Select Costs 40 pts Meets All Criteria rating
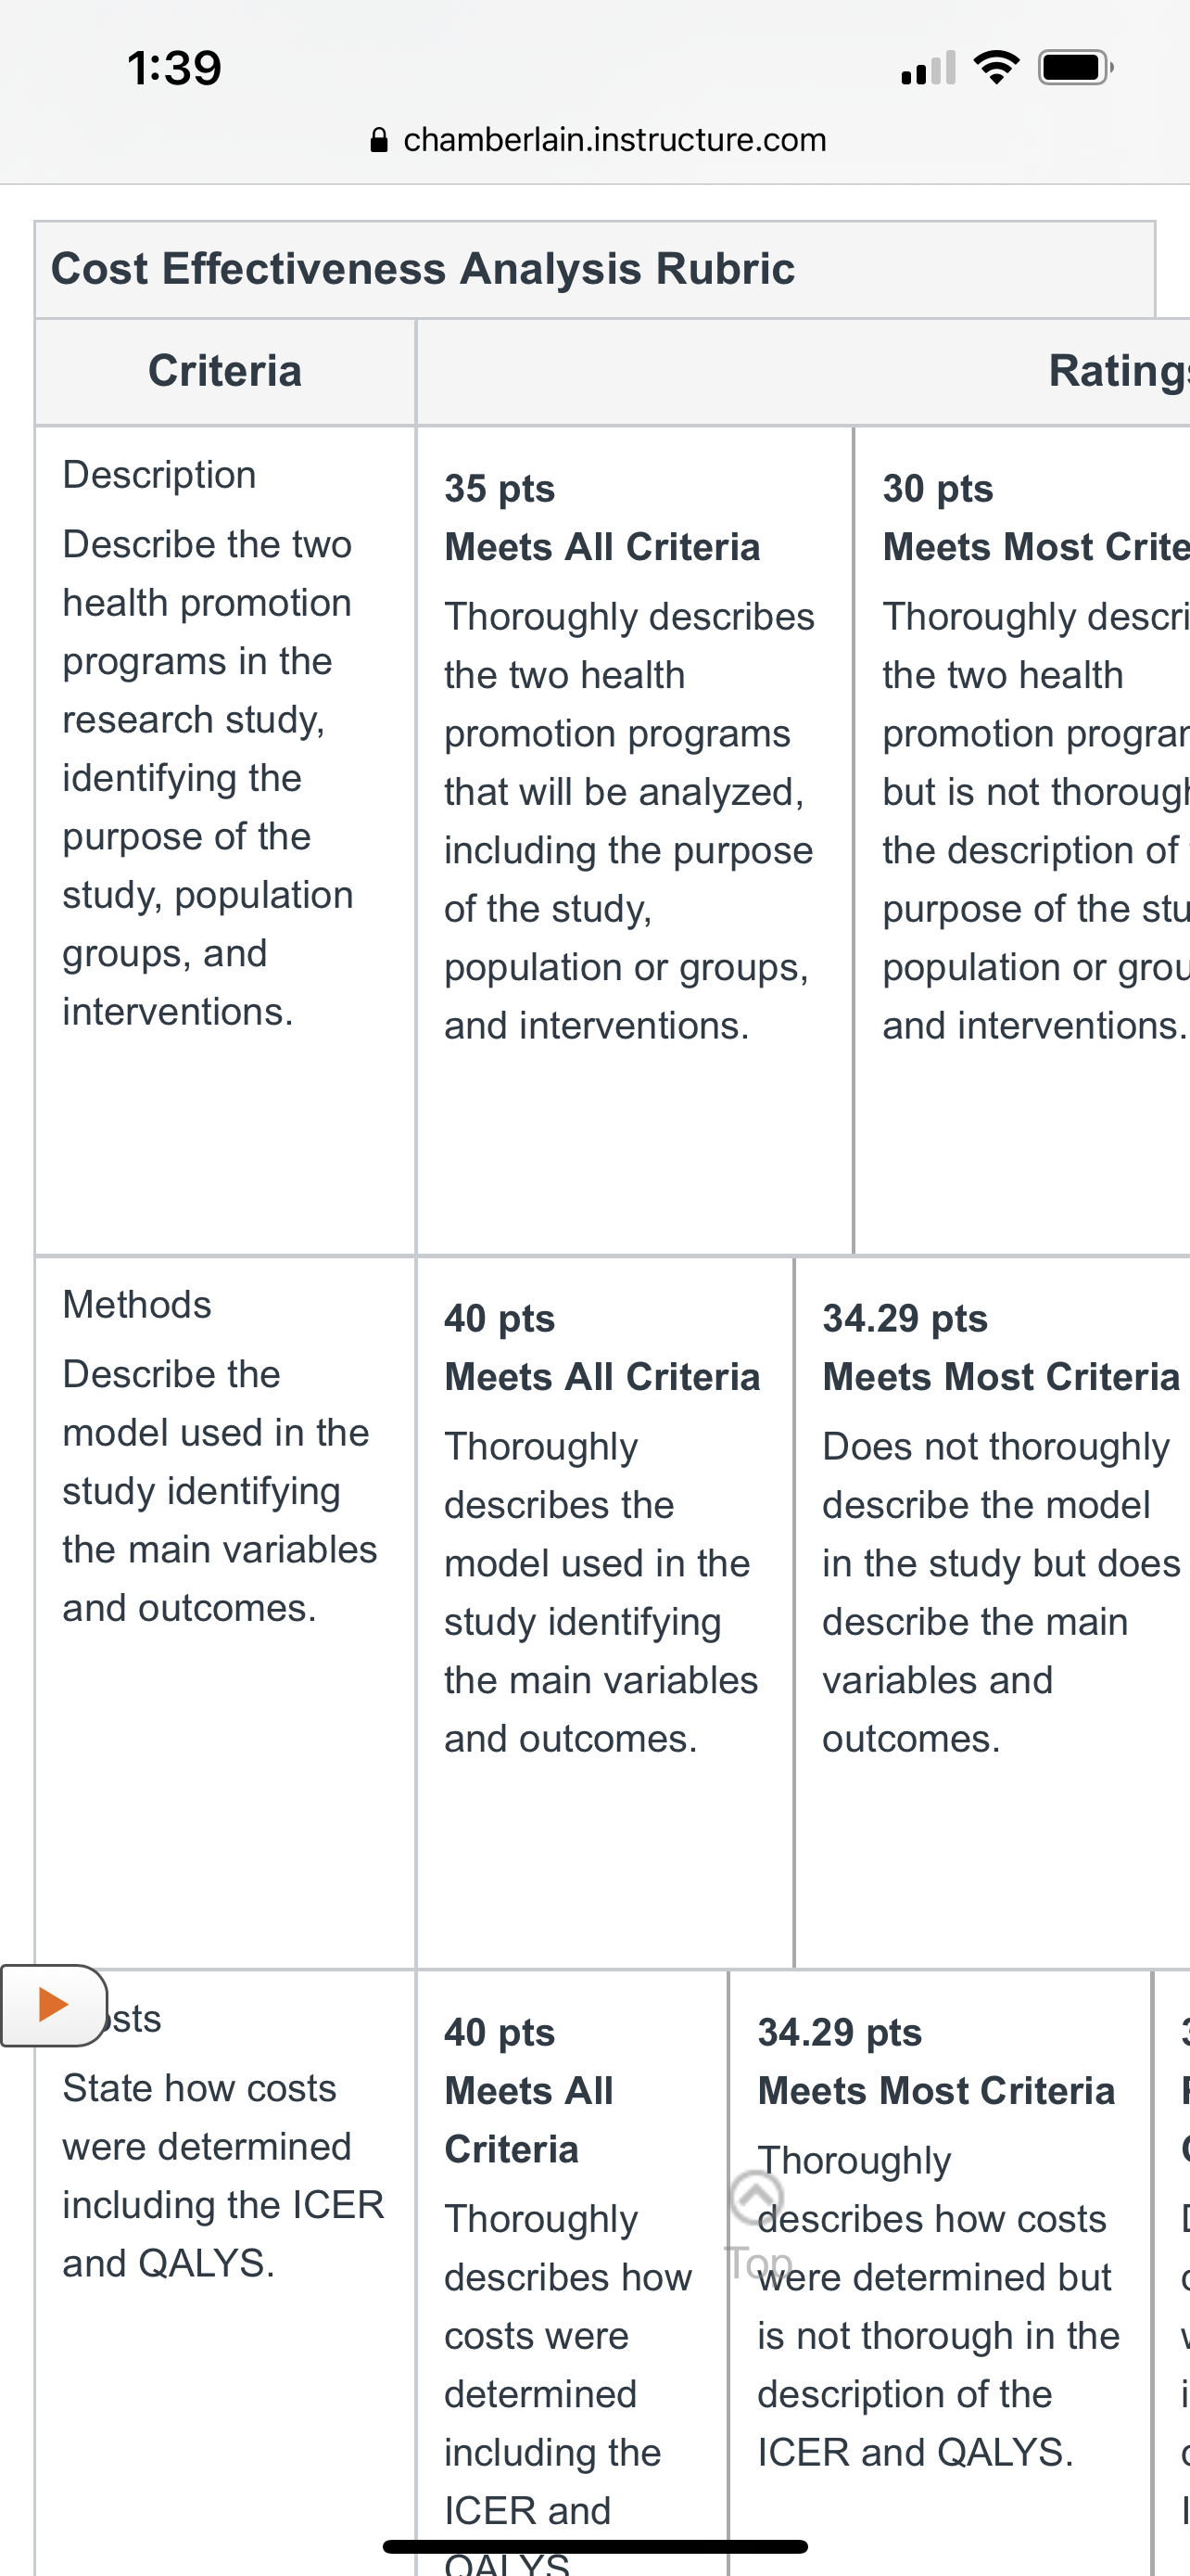The image size is (1190, 2576). tap(572, 2272)
